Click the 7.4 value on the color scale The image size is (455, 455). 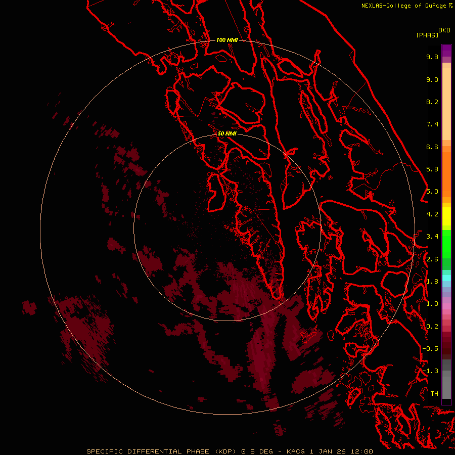pos(432,124)
